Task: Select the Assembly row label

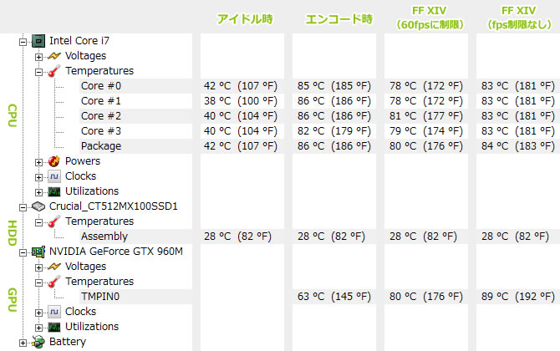Action: [104, 237]
